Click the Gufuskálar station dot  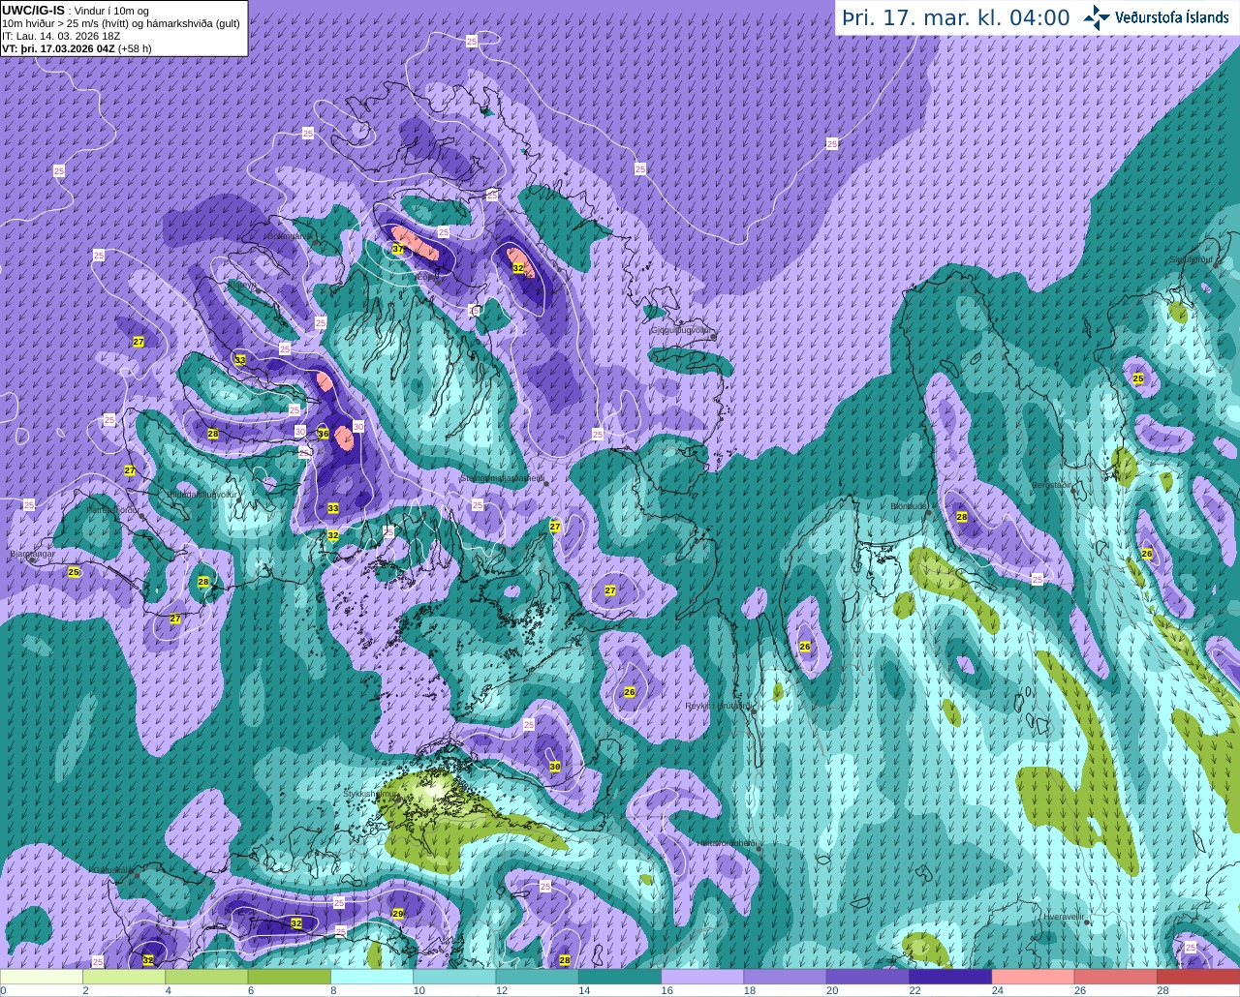pyautogui.click(x=137, y=875)
